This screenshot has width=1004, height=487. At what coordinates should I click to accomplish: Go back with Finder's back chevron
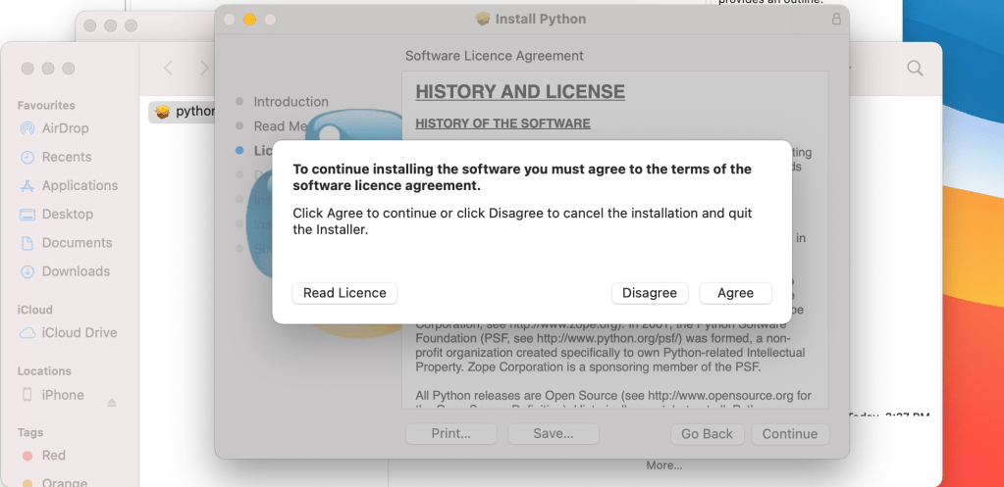tap(168, 68)
